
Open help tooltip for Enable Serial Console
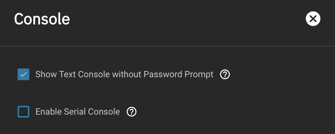[x=131, y=112]
